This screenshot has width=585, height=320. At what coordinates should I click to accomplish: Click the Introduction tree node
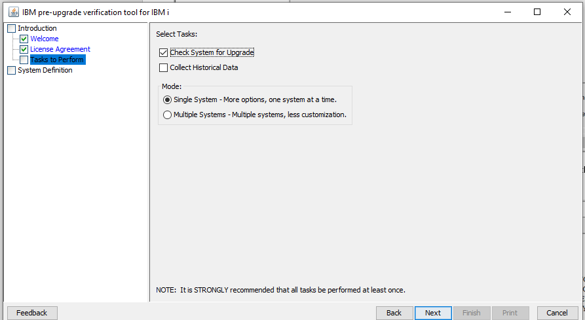[x=37, y=28]
